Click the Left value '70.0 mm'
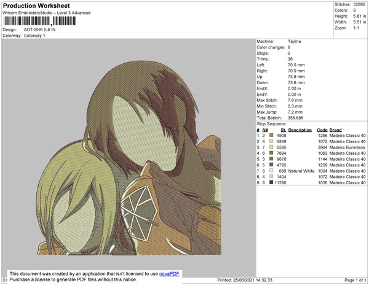The image size is (369, 285). (x=296, y=65)
